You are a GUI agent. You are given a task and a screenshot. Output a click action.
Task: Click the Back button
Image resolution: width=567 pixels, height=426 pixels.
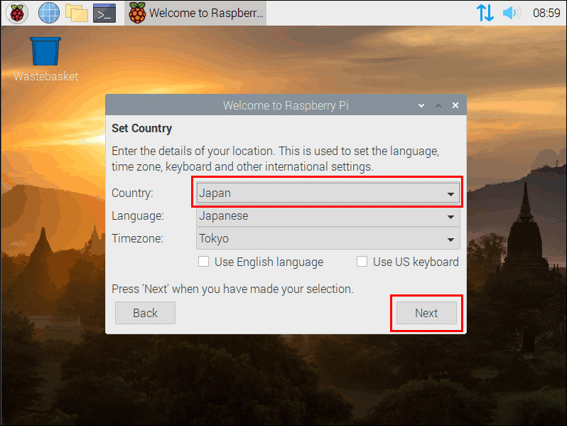pyautogui.click(x=146, y=313)
